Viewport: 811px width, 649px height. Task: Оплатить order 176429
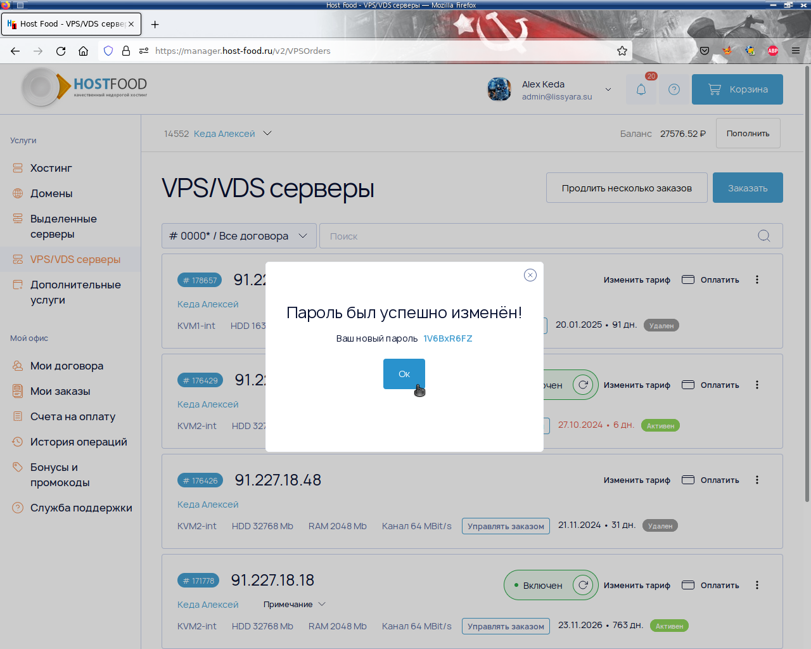click(710, 385)
